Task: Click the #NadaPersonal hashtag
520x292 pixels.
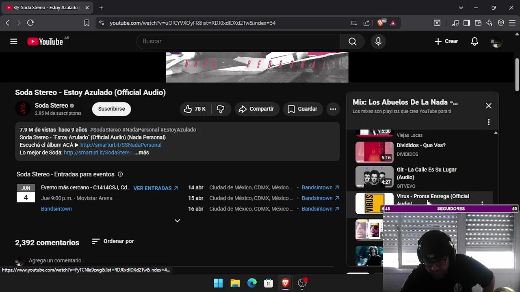Action: 141,130
